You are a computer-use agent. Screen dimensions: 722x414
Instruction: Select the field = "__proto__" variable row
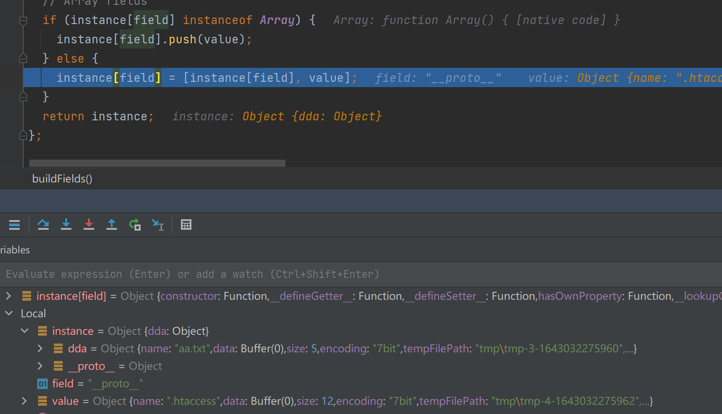97,383
